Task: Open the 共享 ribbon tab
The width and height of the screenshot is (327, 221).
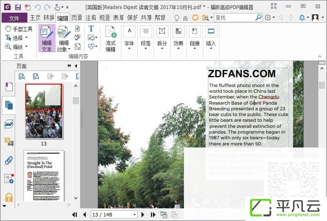Action: point(146,18)
